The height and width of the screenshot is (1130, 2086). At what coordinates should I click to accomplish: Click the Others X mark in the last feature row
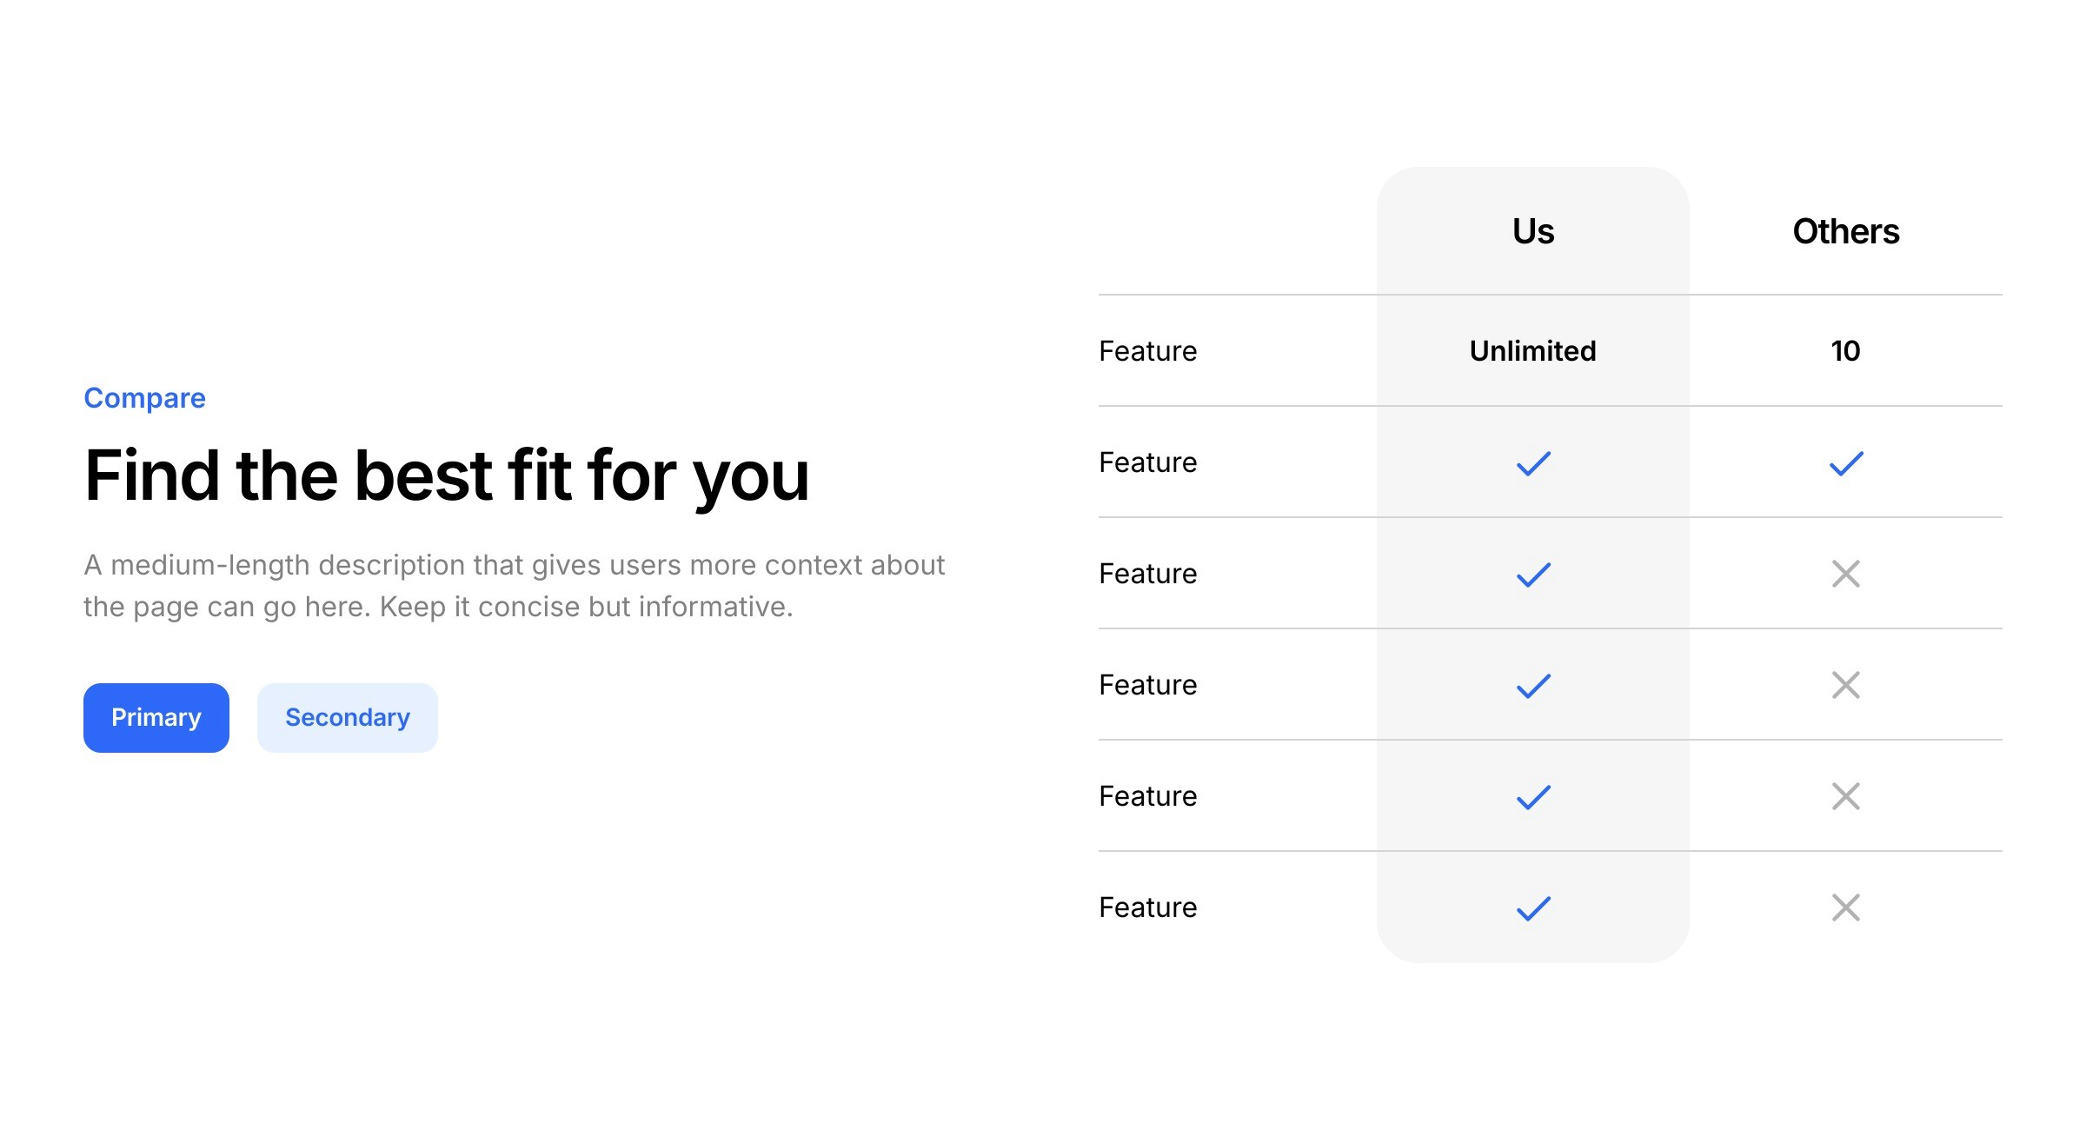point(1846,907)
